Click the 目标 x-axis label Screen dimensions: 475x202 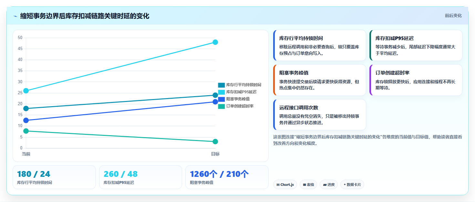click(215, 154)
